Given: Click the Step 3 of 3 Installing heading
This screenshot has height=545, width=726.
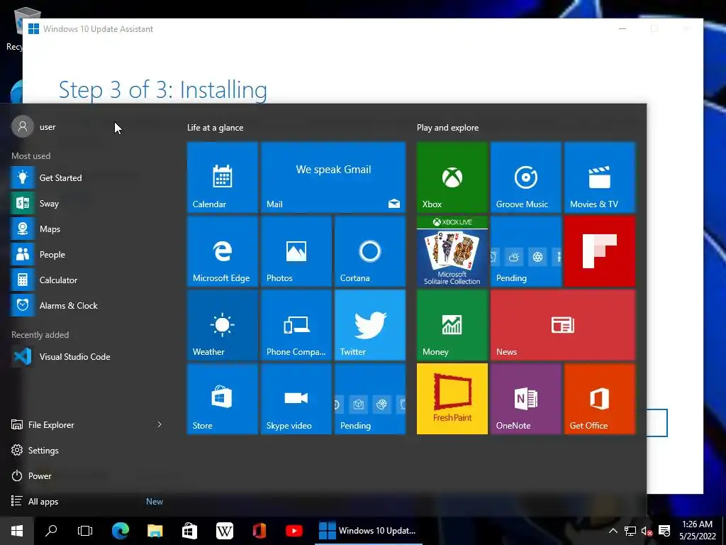Looking at the screenshot, I should [x=163, y=90].
